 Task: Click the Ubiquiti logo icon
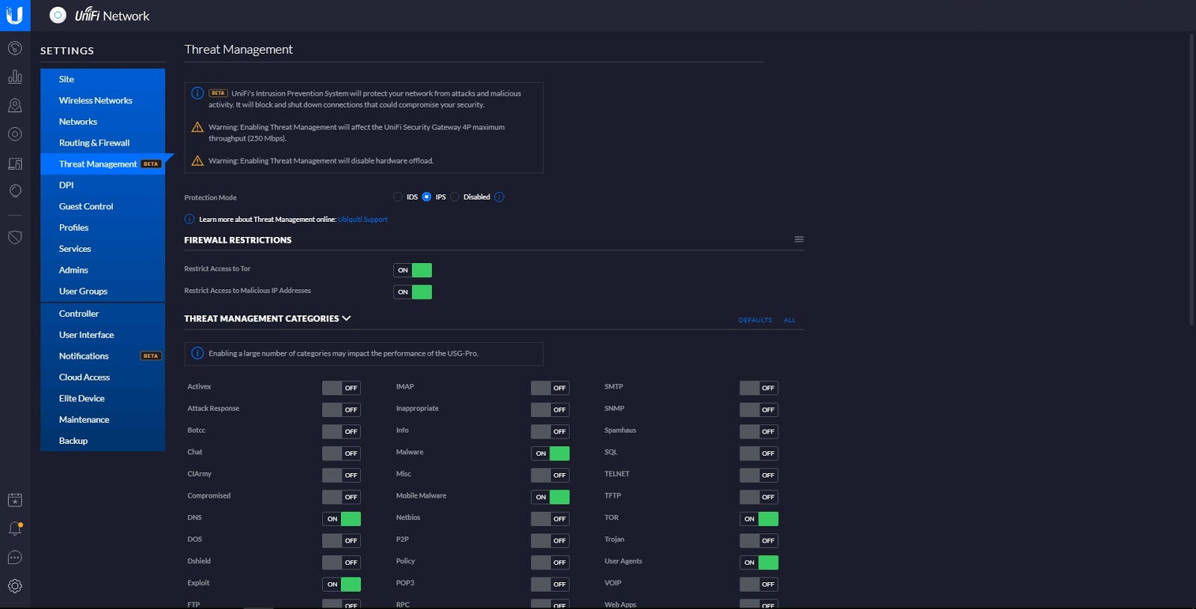15,15
